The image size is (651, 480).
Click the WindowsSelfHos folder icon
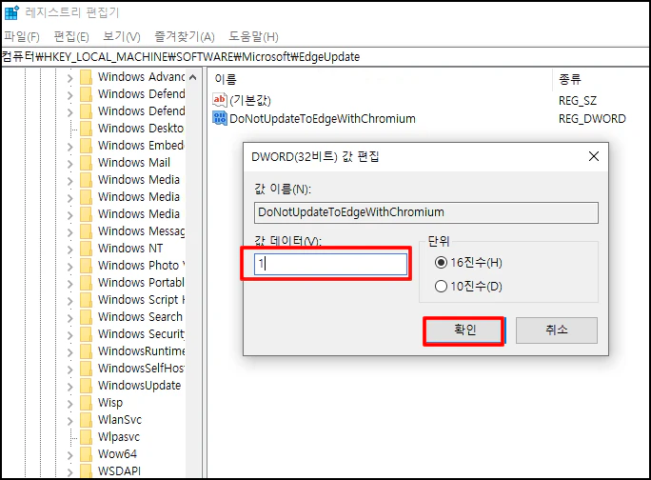pyautogui.click(x=86, y=369)
